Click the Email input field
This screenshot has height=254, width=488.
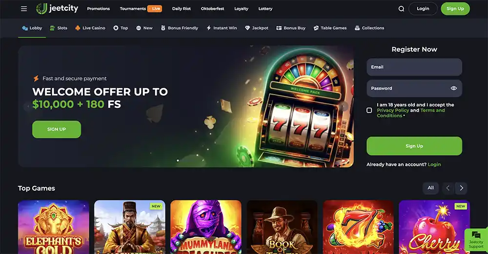414,67
